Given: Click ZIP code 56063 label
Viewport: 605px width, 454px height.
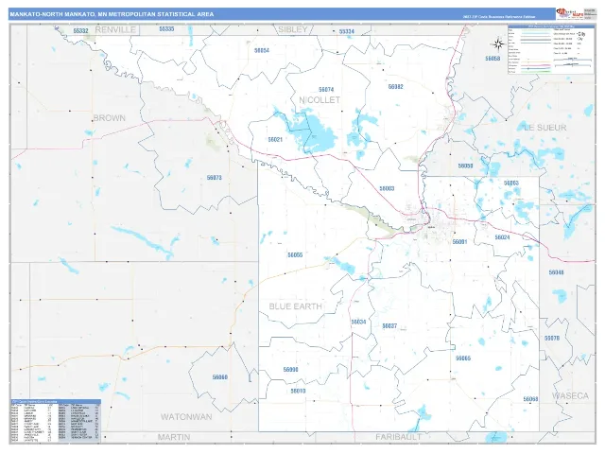Looking at the screenshot, I should coord(511,183).
